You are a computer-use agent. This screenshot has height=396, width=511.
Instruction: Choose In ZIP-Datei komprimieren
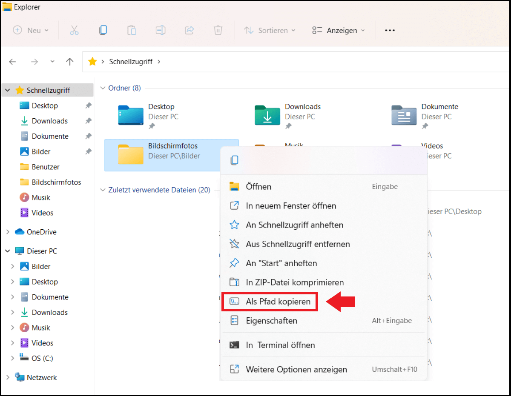[x=323, y=282]
